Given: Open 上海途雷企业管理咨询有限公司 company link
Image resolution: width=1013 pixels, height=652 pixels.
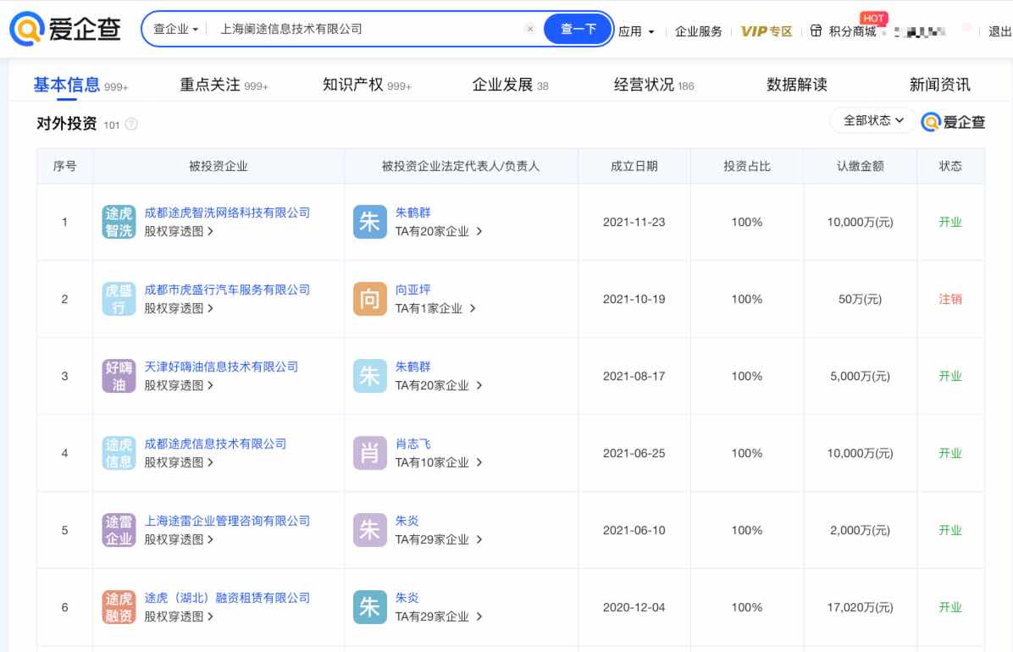Looking at the screenshot, I should point(227,521).
